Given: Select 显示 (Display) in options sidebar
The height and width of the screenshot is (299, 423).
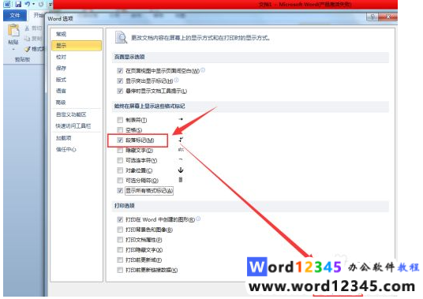Looking at the screenshot, I should (x=77, y=46).
